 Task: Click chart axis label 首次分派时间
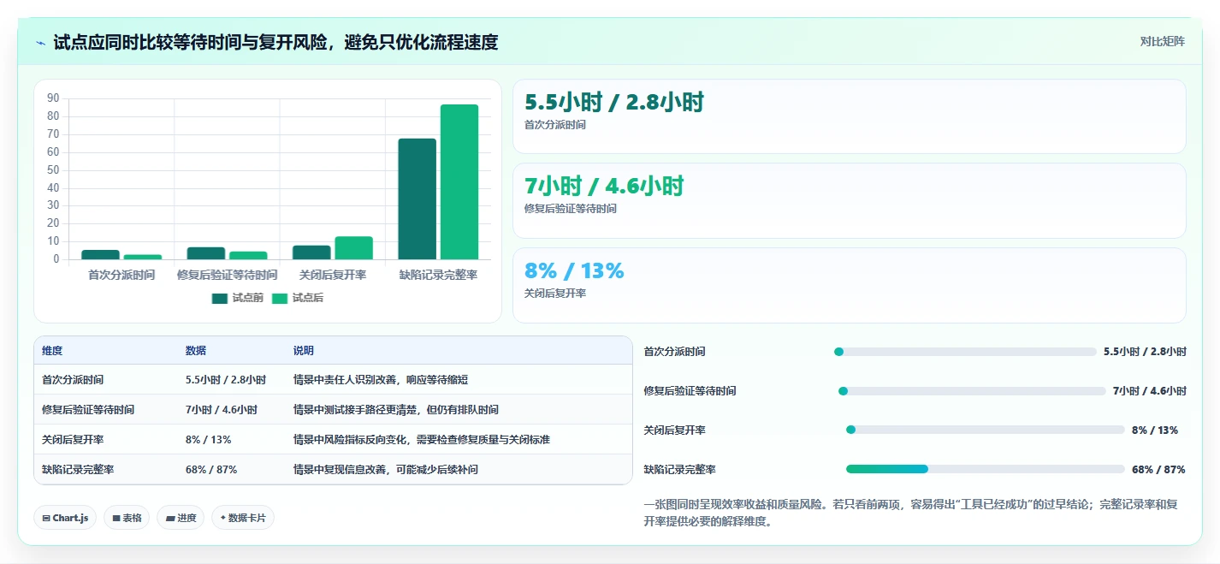point(121,275)
